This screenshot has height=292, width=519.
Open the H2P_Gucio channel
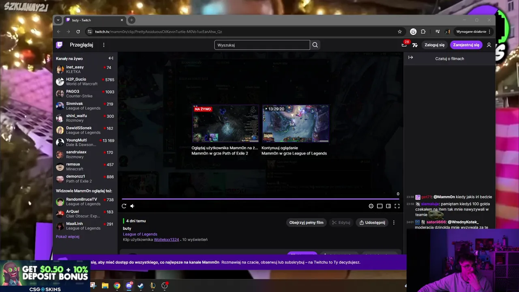point(85,82)
